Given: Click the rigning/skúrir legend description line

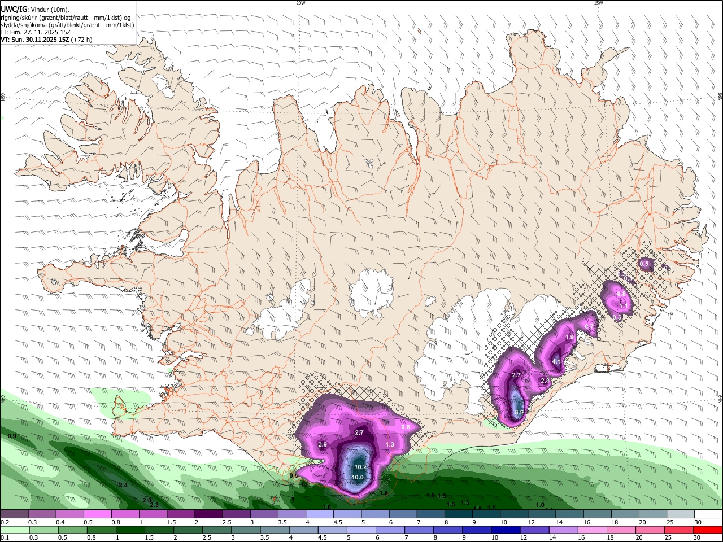Looking at the screenshot, I should point(66,17).
